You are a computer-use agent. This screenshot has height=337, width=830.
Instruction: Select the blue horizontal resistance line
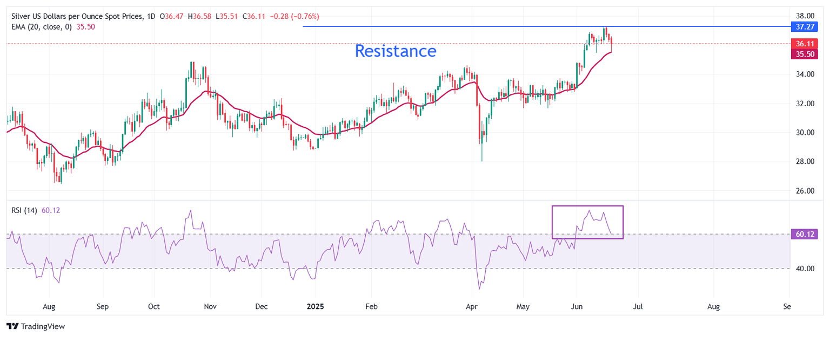coord(432,26)
